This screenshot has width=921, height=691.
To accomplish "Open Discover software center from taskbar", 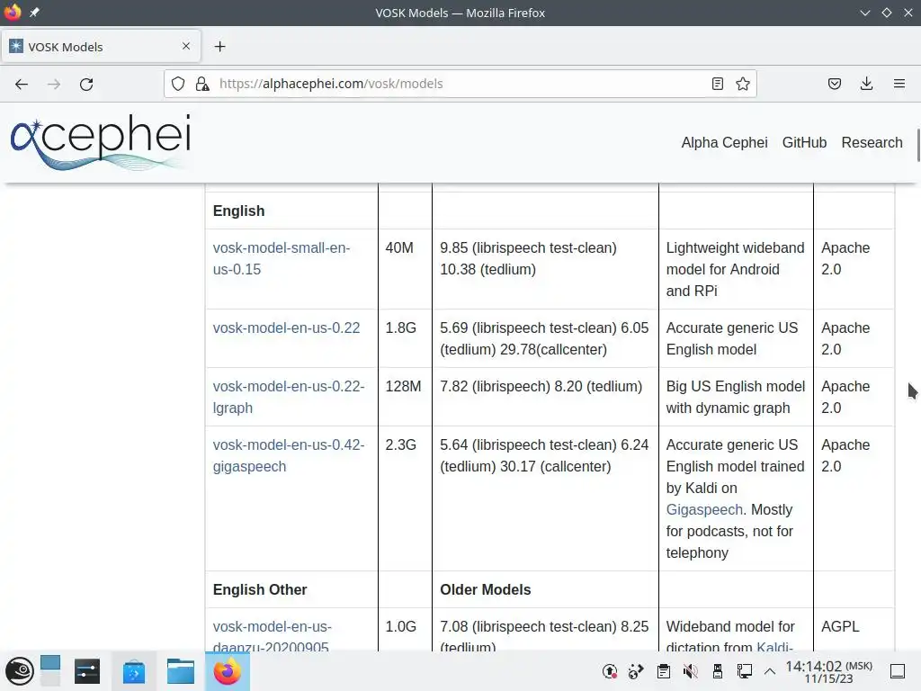I will click(134, 671).
